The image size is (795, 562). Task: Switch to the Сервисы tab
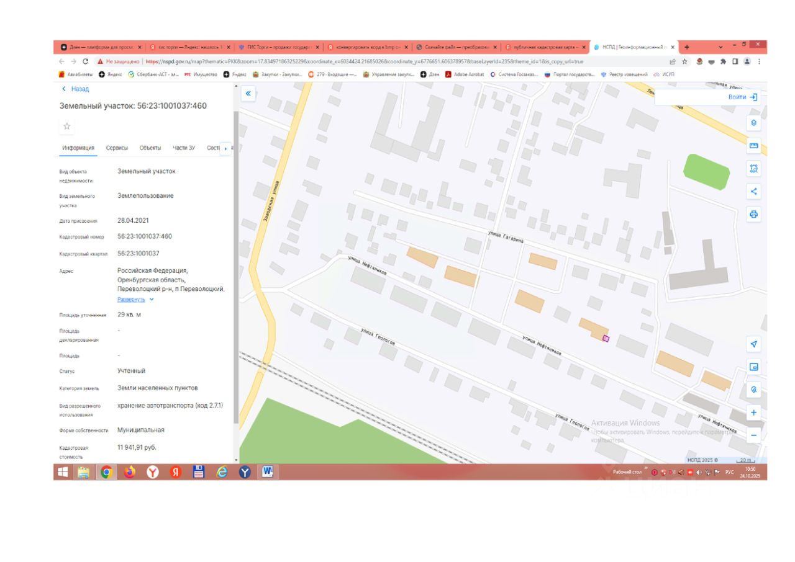[117, 148]
